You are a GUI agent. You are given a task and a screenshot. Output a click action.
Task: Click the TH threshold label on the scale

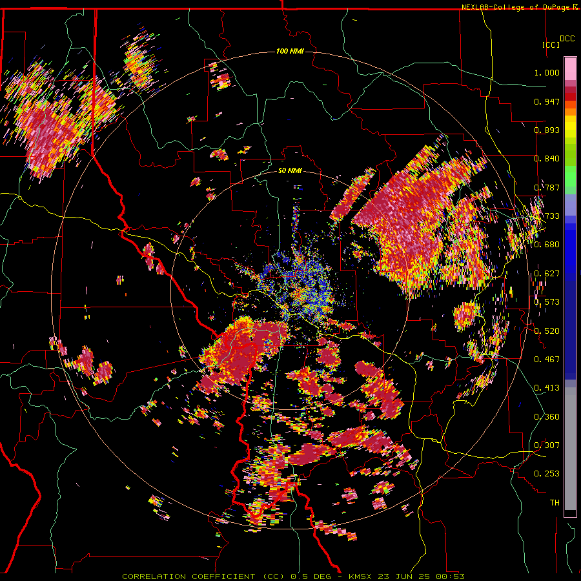[555, 503]
